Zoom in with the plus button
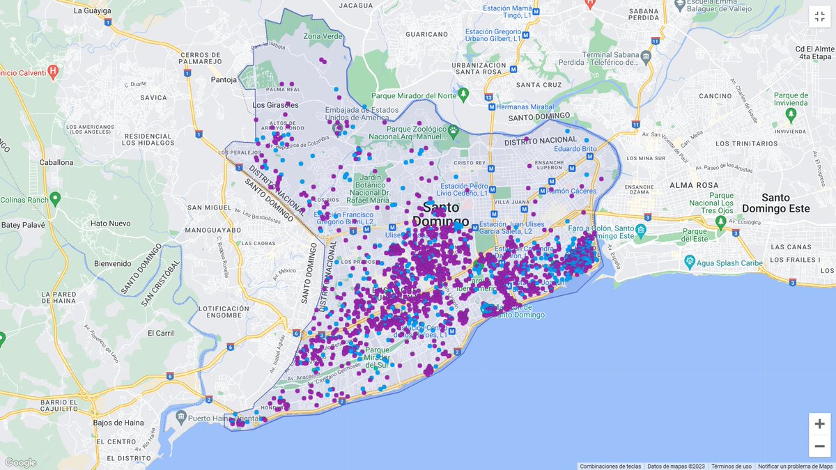The width and height of the screenshot is (836, 470). click(819, 423)
